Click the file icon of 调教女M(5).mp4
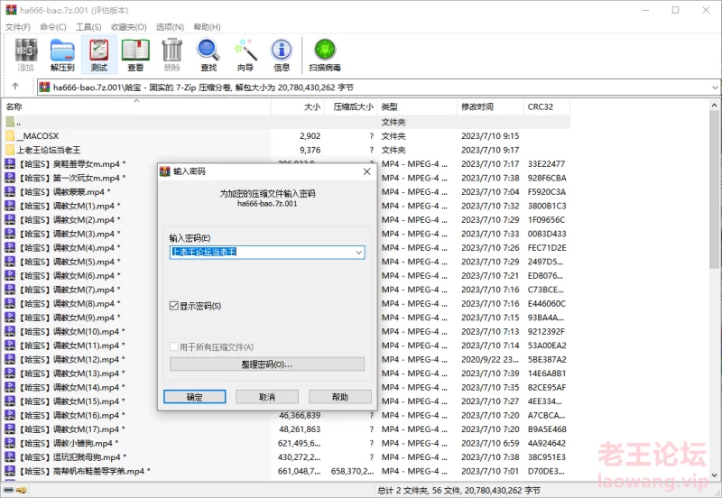The image size is (722, 498). coord(10,262)
